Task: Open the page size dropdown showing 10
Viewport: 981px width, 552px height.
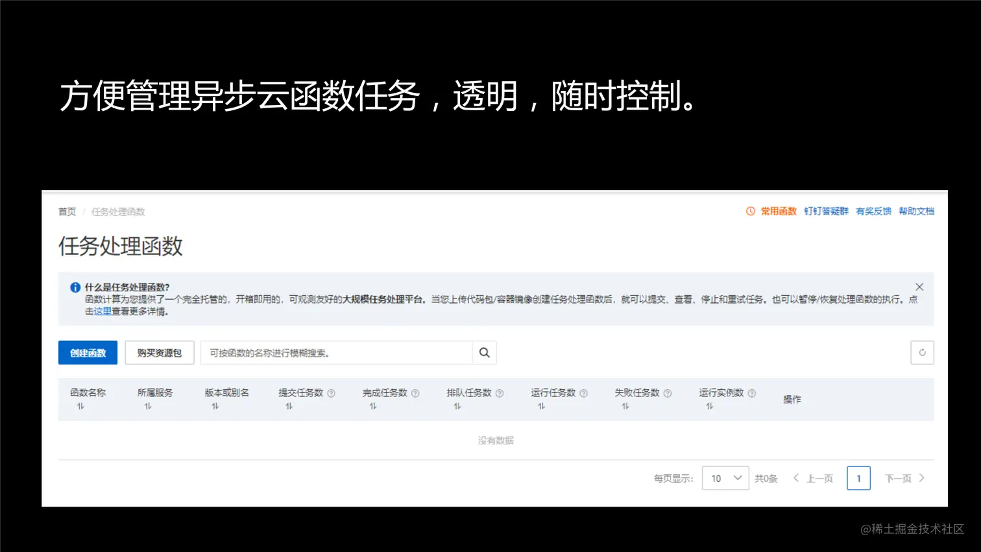Action: [725, 478]
